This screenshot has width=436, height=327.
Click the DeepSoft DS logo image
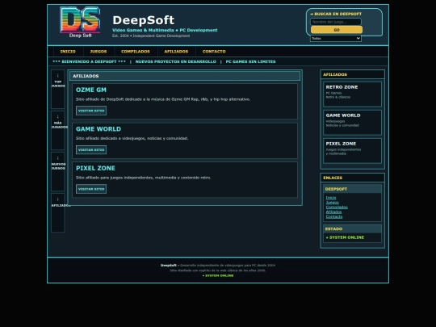coord(80,22)
